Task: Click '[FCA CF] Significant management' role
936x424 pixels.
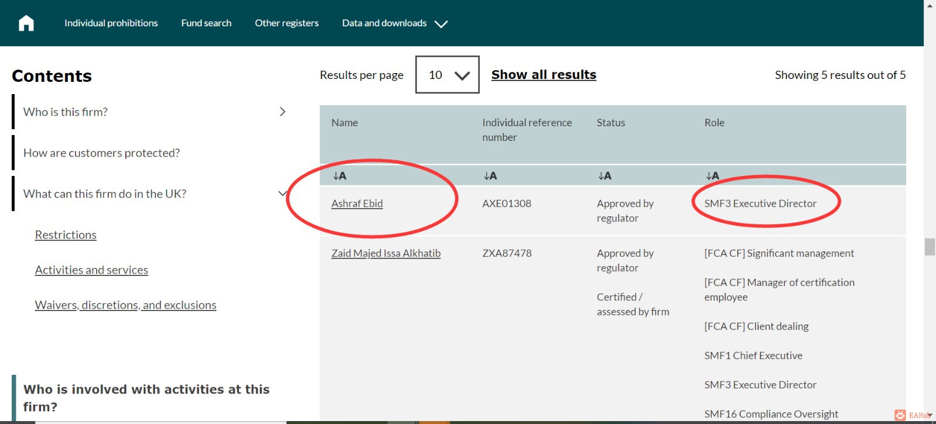Action: (x=779, y=253)
